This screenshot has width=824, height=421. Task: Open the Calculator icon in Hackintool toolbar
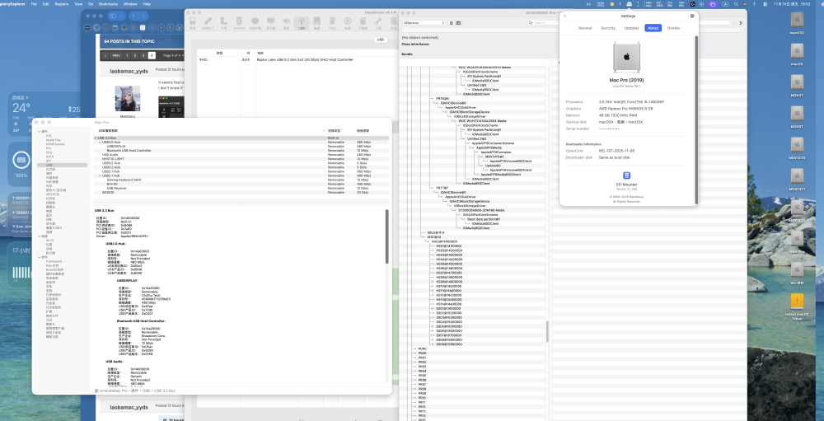pos(363,22)
